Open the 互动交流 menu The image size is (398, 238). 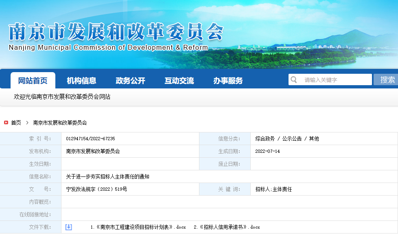(x=179, y=80)
